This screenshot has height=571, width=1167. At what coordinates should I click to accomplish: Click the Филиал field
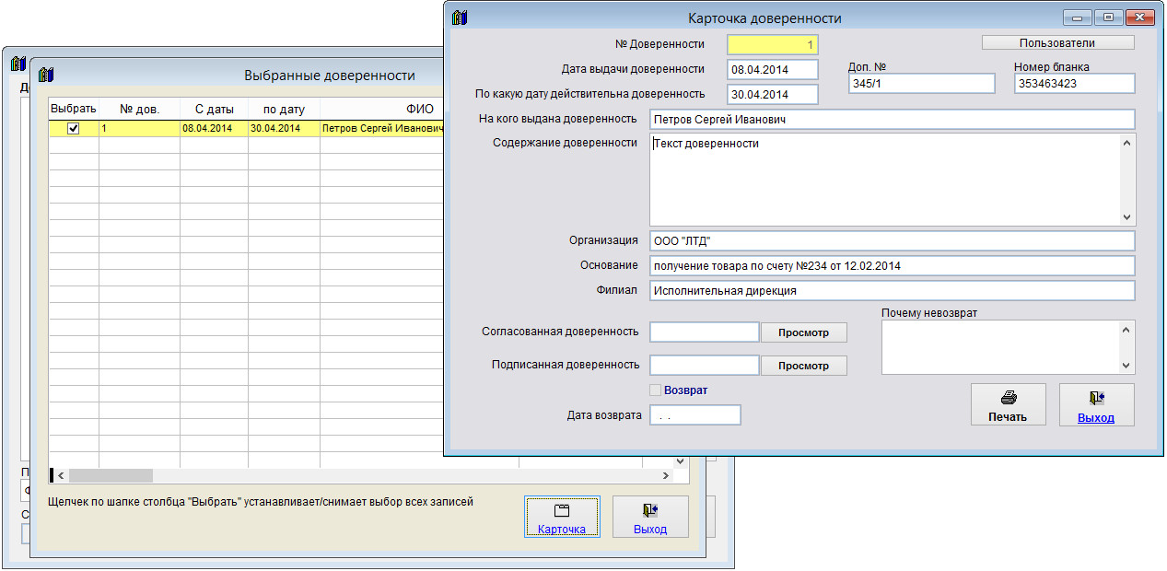point(892,290)
